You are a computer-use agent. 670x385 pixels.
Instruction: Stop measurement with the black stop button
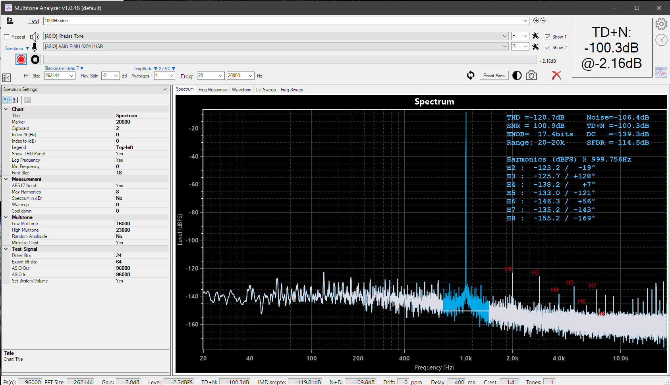[x=35, y=60]
